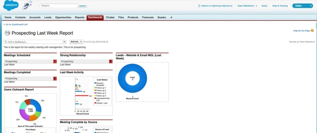Click into the top Search field

pos(59,6)
